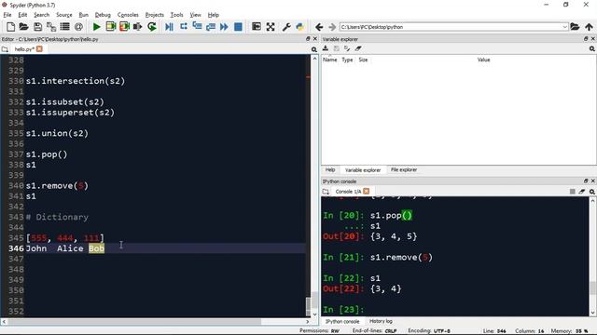
Task: Open the Search menu
Action: pos(41,15)
